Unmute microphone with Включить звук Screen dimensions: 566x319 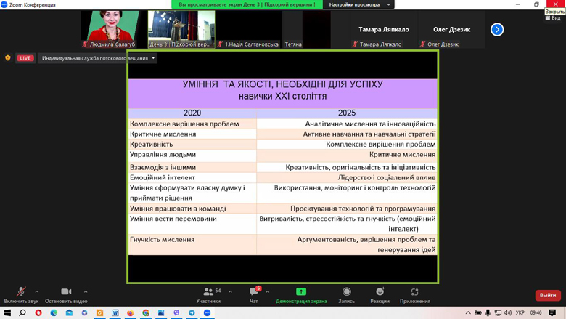(x=21, y=295)
